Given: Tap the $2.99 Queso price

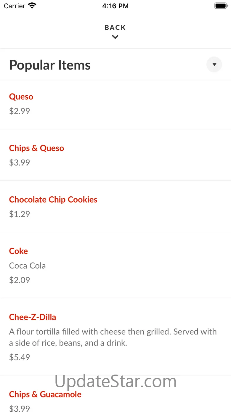Looking at the screenshot, I should 20,111.
